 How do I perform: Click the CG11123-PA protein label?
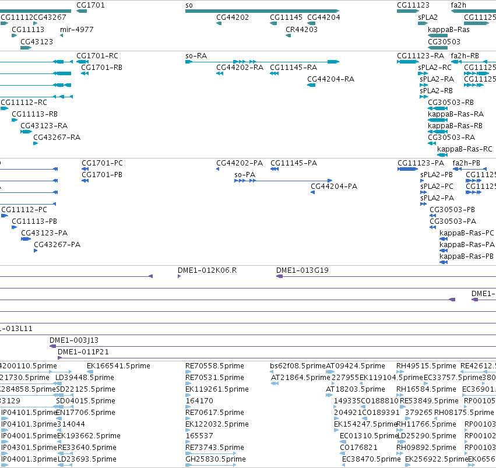click(x=421, y=163)
